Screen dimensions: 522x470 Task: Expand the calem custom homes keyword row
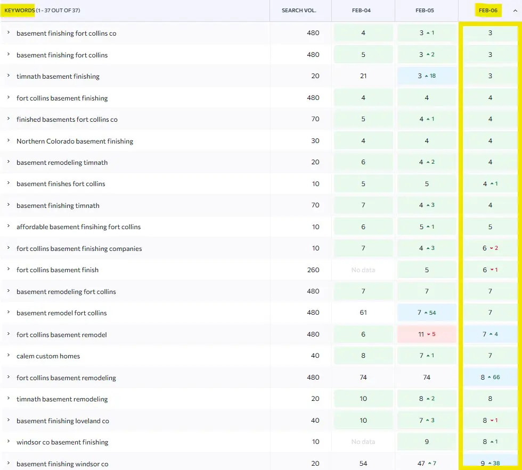click(x=8, y=356)
